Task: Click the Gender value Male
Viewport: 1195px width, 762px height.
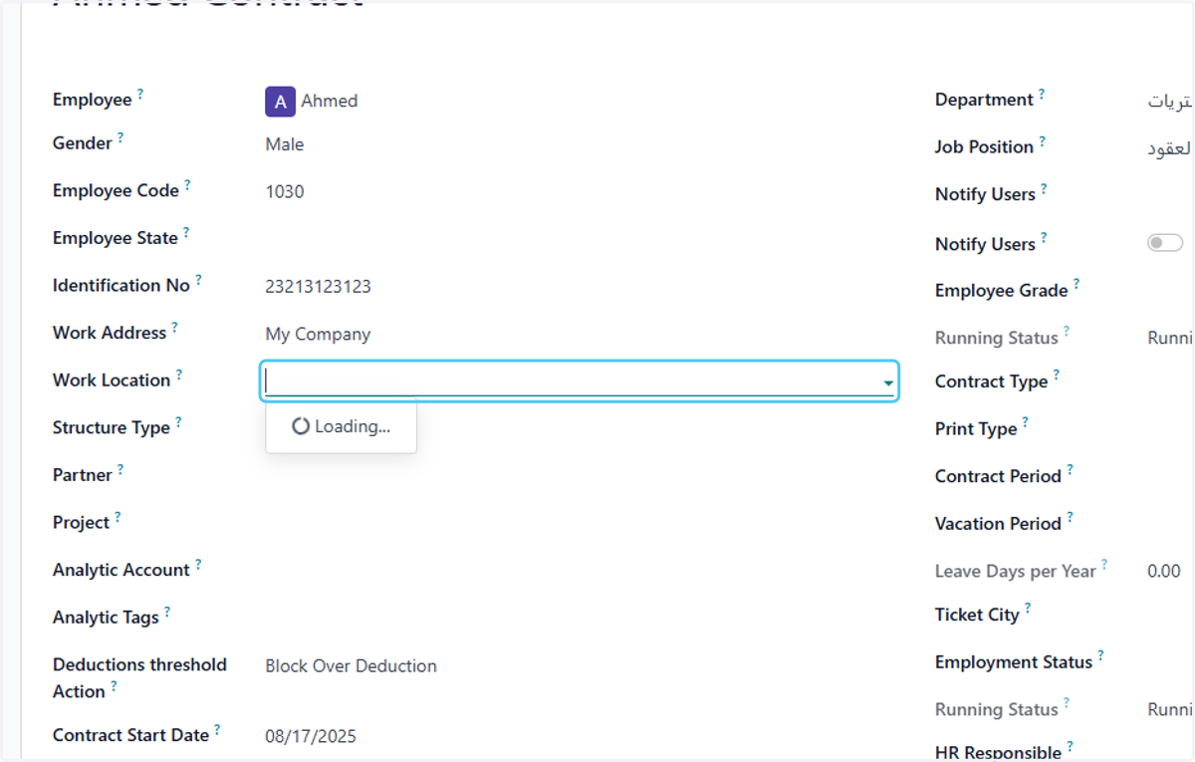Action: [285, 144]
